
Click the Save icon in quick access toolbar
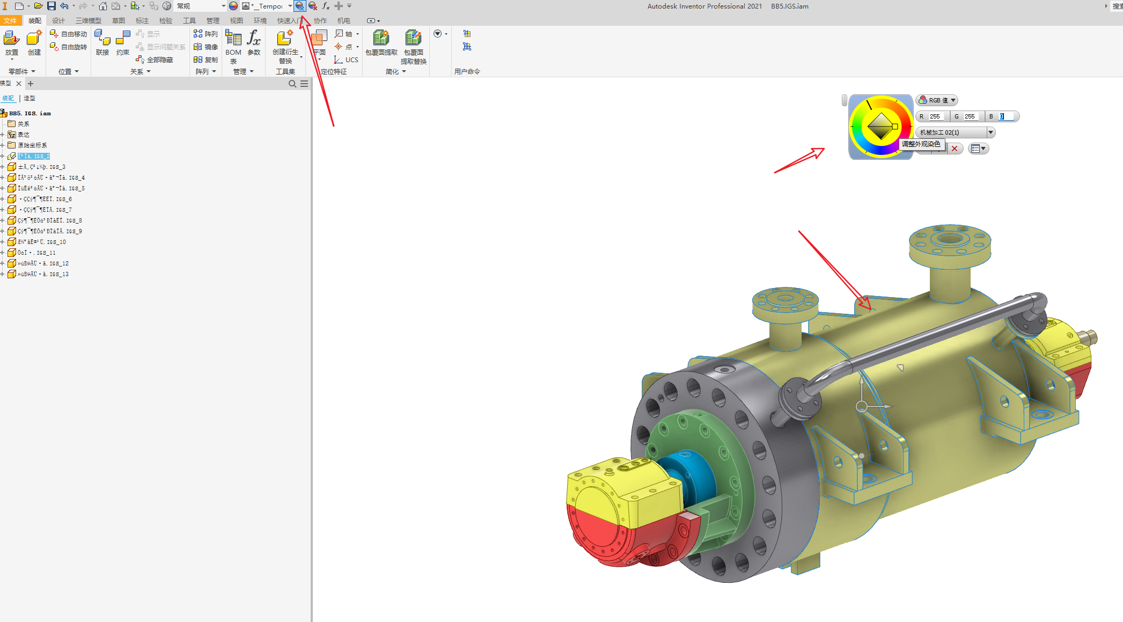(52, 6)
